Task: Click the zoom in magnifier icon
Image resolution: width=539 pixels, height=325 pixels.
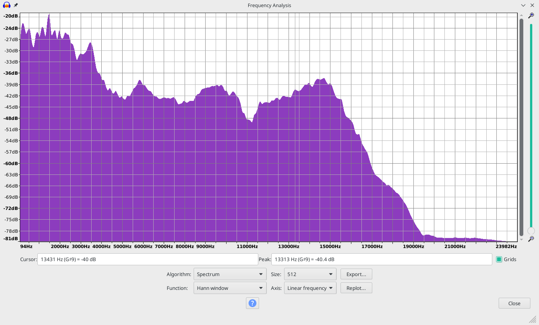Action: tap(531, 15)
